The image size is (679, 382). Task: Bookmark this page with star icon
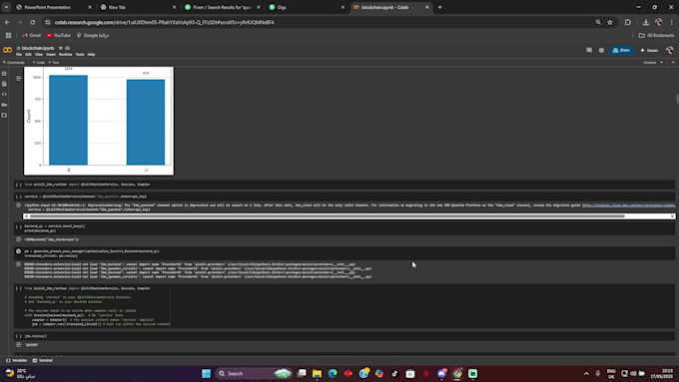[610, 22]
